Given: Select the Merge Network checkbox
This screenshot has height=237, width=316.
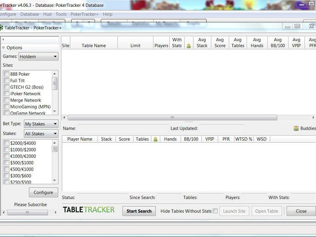Looking at the screenshot, I should pos(7,100).
